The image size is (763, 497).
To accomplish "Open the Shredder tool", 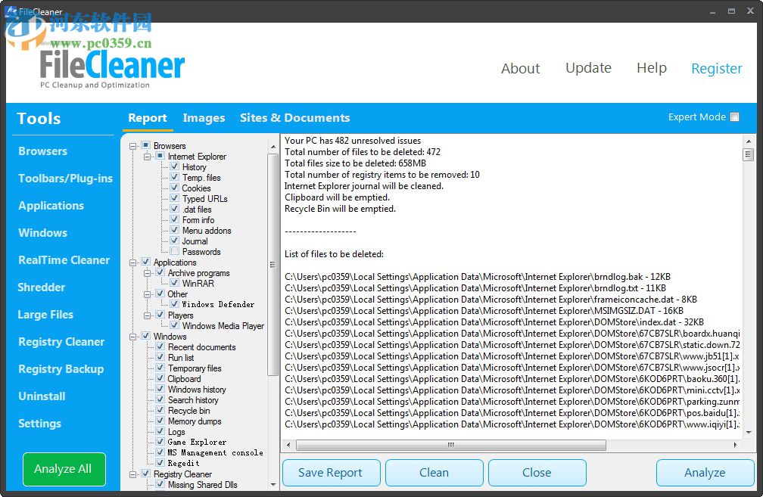I will (x=41, y=287).
